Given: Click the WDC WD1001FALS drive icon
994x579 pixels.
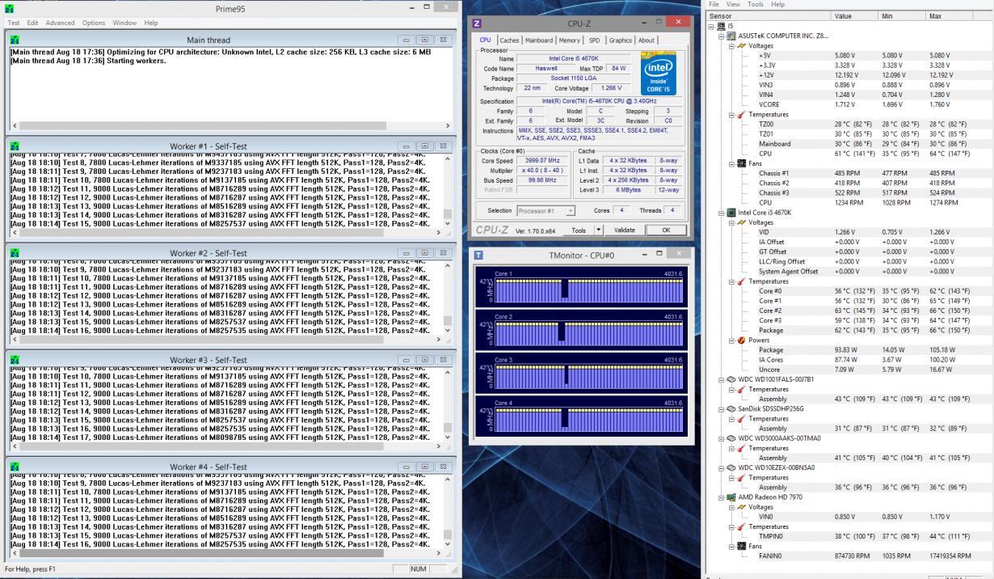Looking at the screenshot, I should coord(731,378).
